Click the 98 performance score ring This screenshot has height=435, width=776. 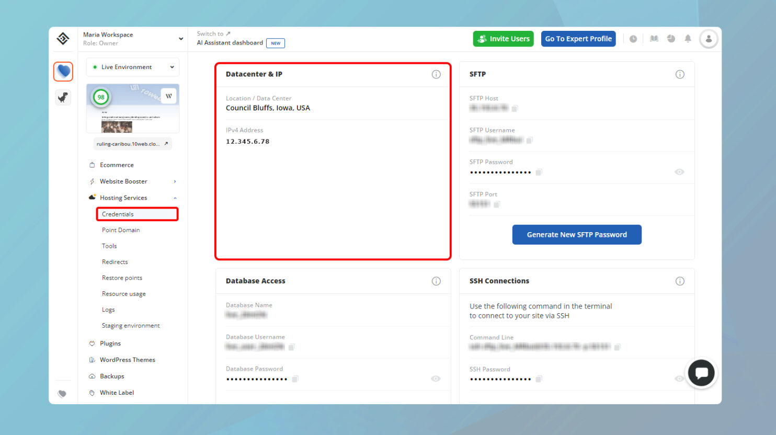(101, 97)
